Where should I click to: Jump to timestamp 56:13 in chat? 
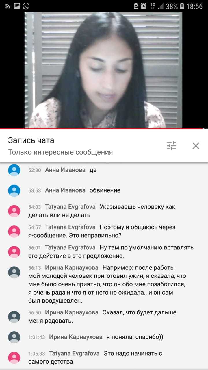click(x=35, y=268)
